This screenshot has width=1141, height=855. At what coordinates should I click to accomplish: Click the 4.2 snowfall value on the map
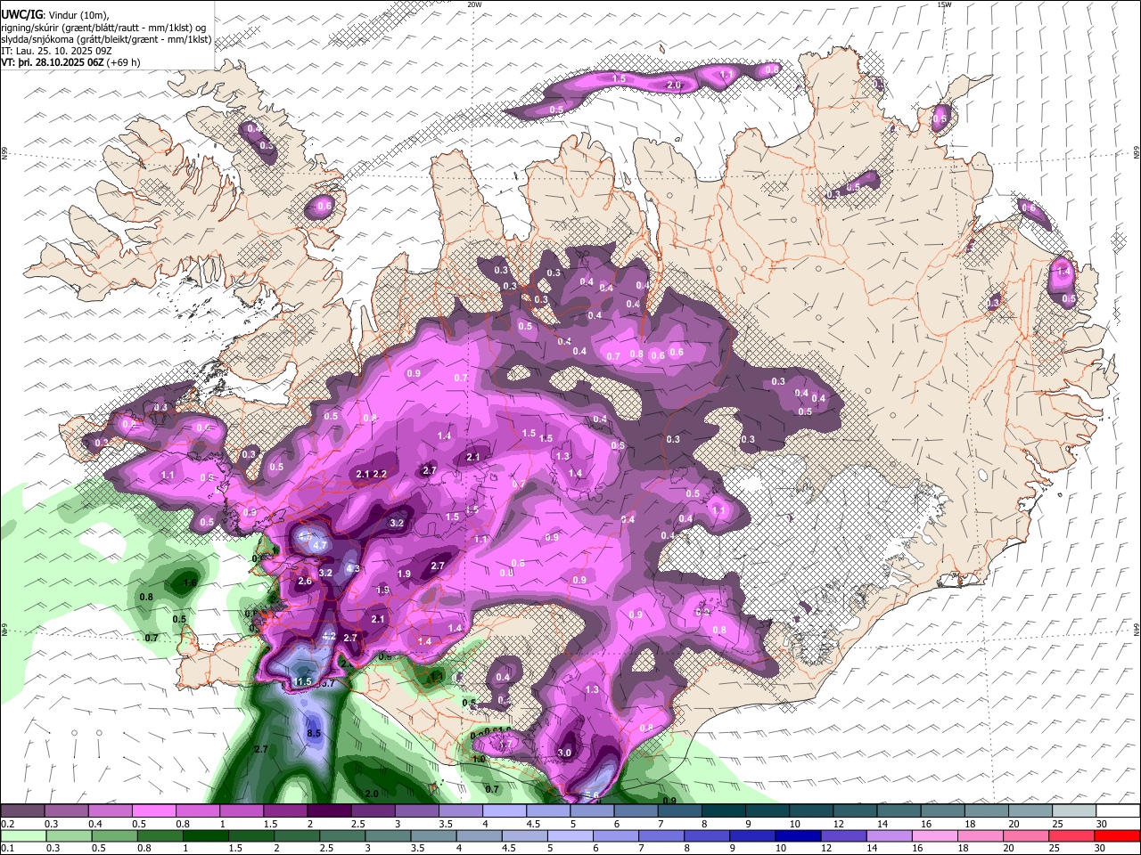pos(329,636)
